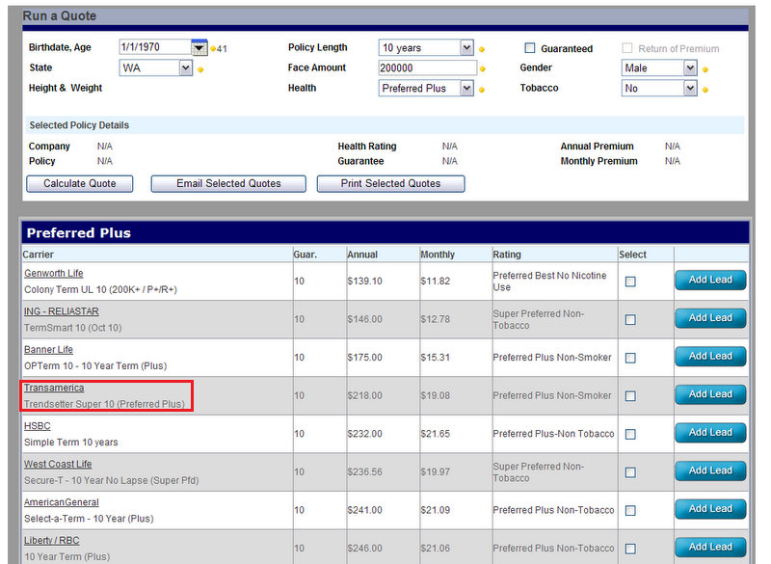Tick the Guaranteed checkbox
The height and width of the screenshot is (564, 771).
click(x=529, y=47)
